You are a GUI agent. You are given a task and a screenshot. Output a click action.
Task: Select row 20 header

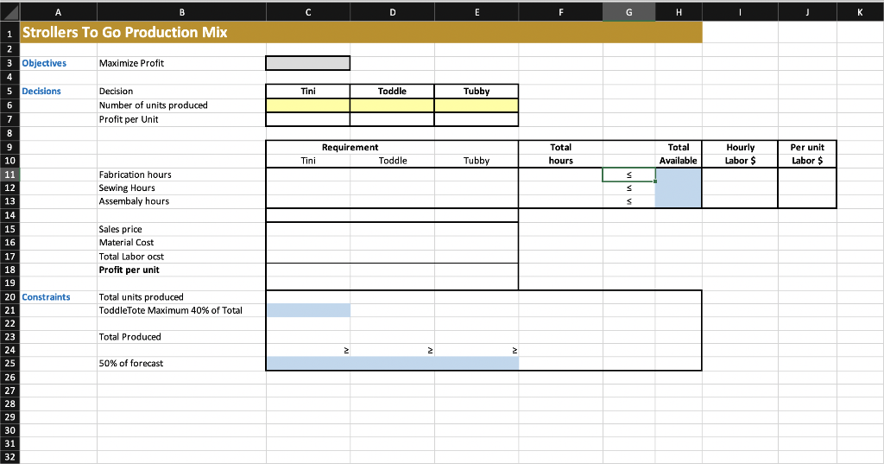point(9,297)
